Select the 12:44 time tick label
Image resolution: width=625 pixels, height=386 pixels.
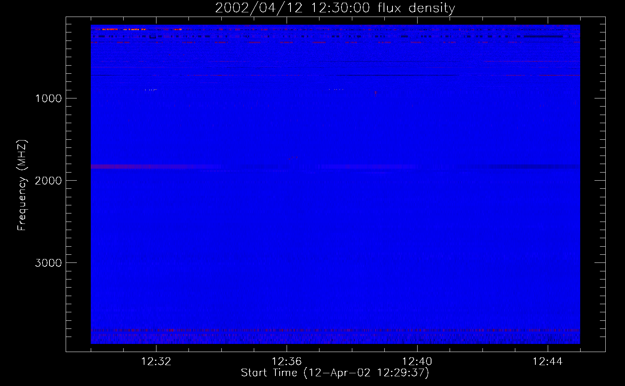click(548, 362)
